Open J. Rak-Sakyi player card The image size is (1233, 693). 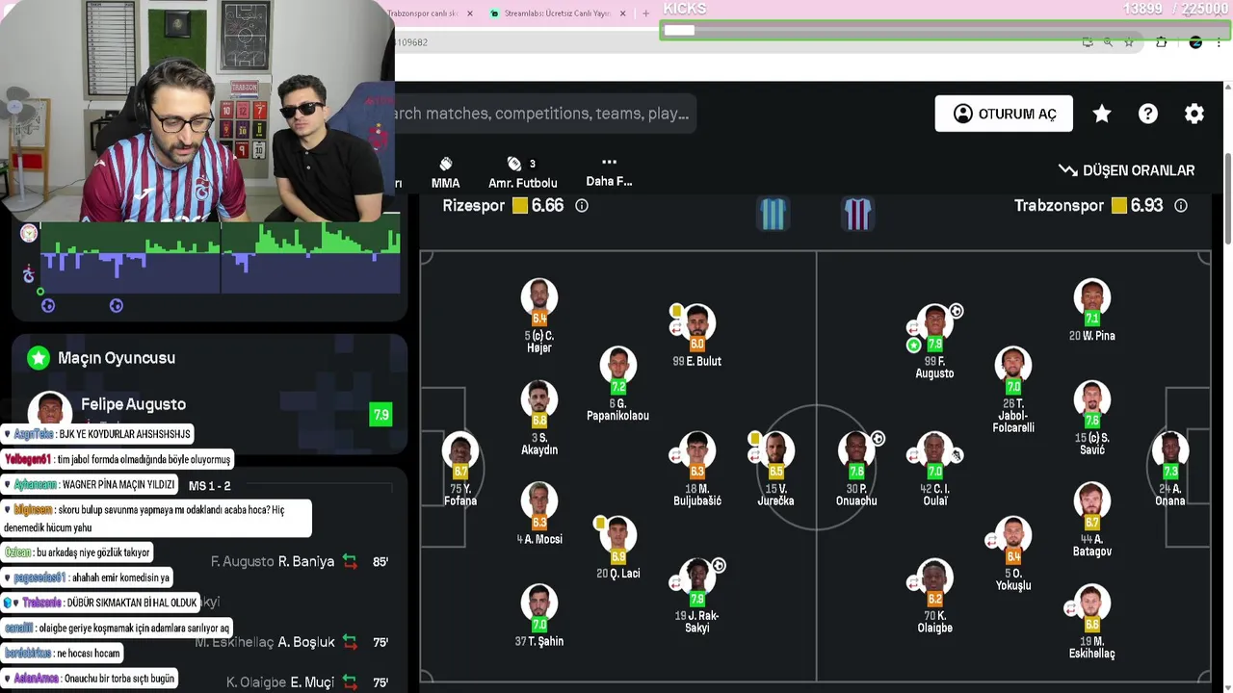tap(697, 596)
